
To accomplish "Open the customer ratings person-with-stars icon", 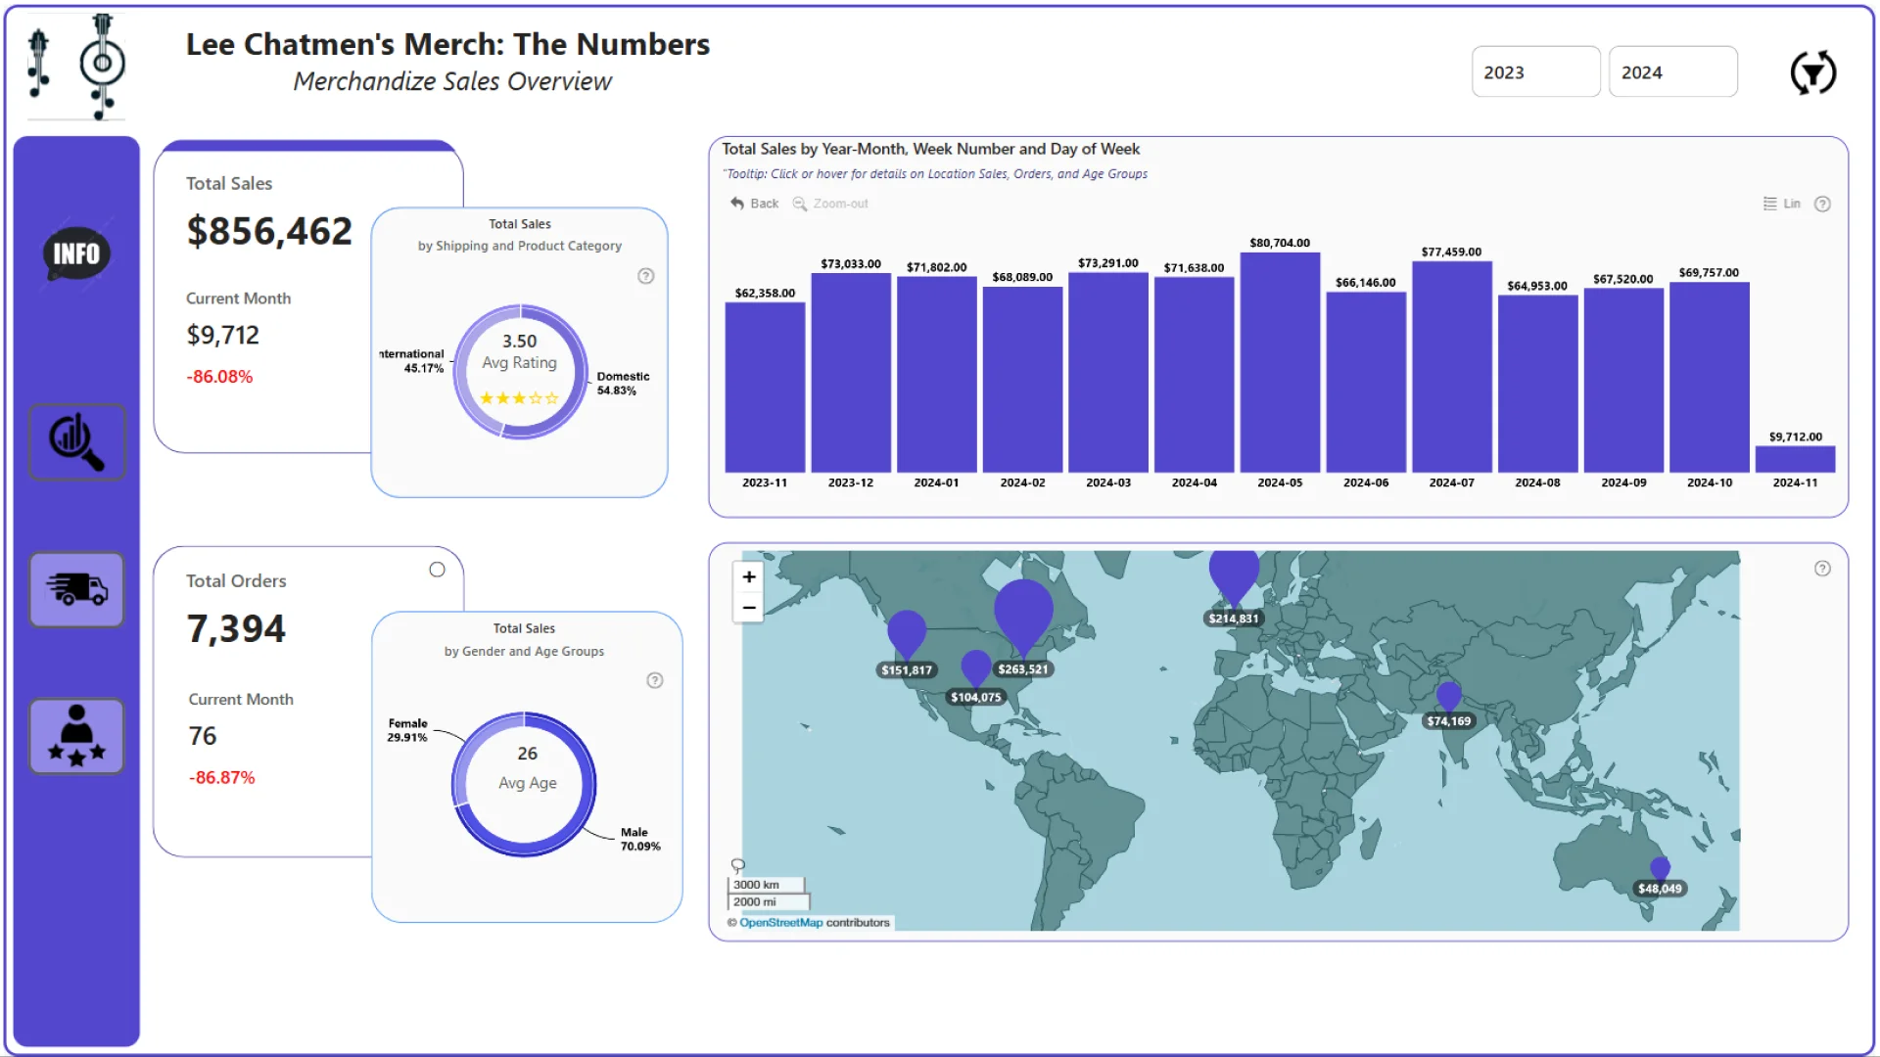I will coord(76,736).
